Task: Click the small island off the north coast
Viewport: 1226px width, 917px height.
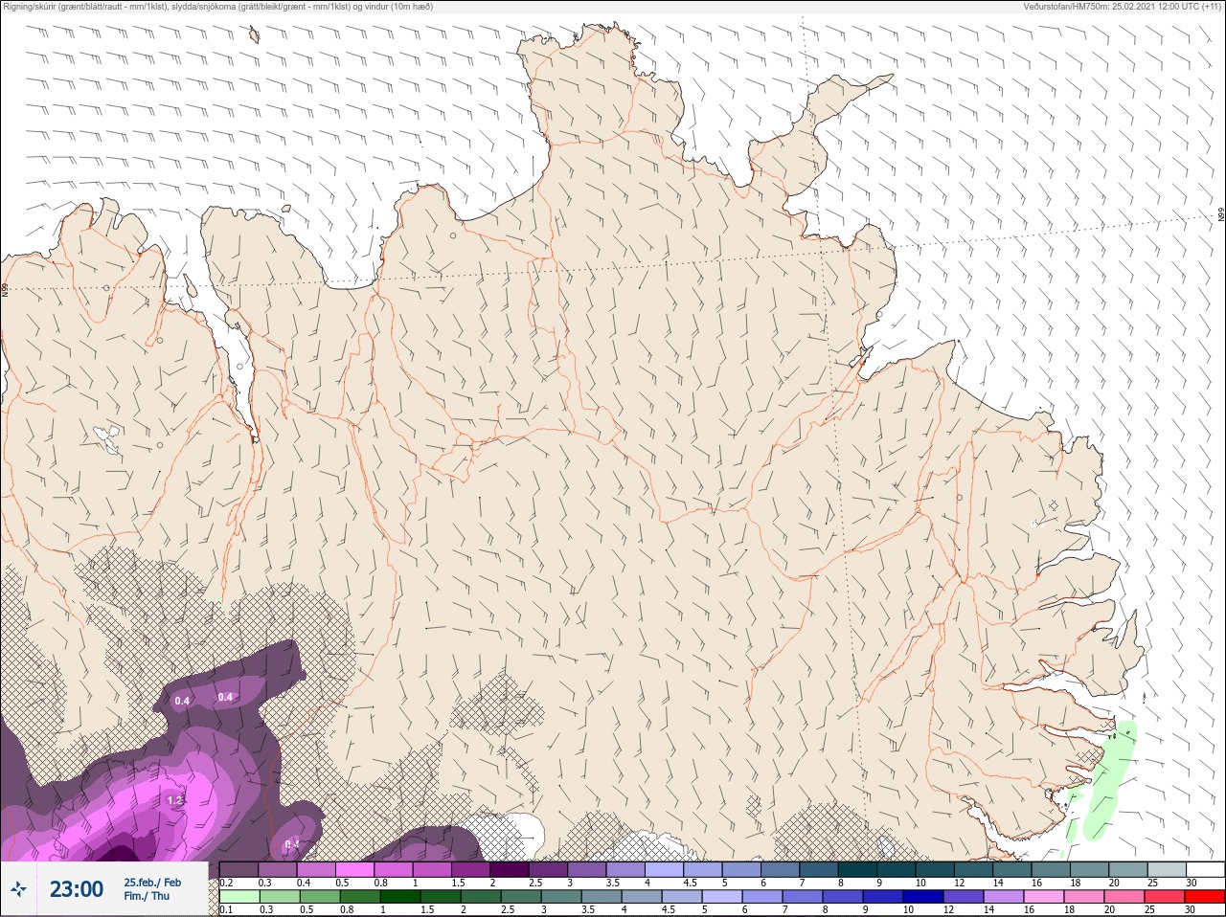Action: tap(254, 36)
